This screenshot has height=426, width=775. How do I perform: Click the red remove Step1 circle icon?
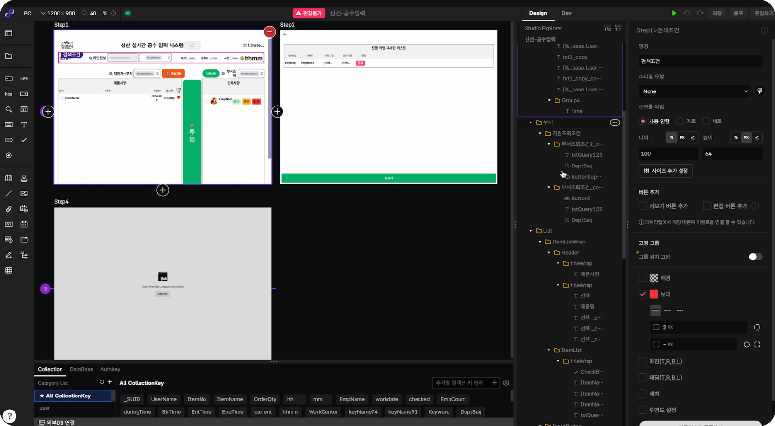click(270, 32)
